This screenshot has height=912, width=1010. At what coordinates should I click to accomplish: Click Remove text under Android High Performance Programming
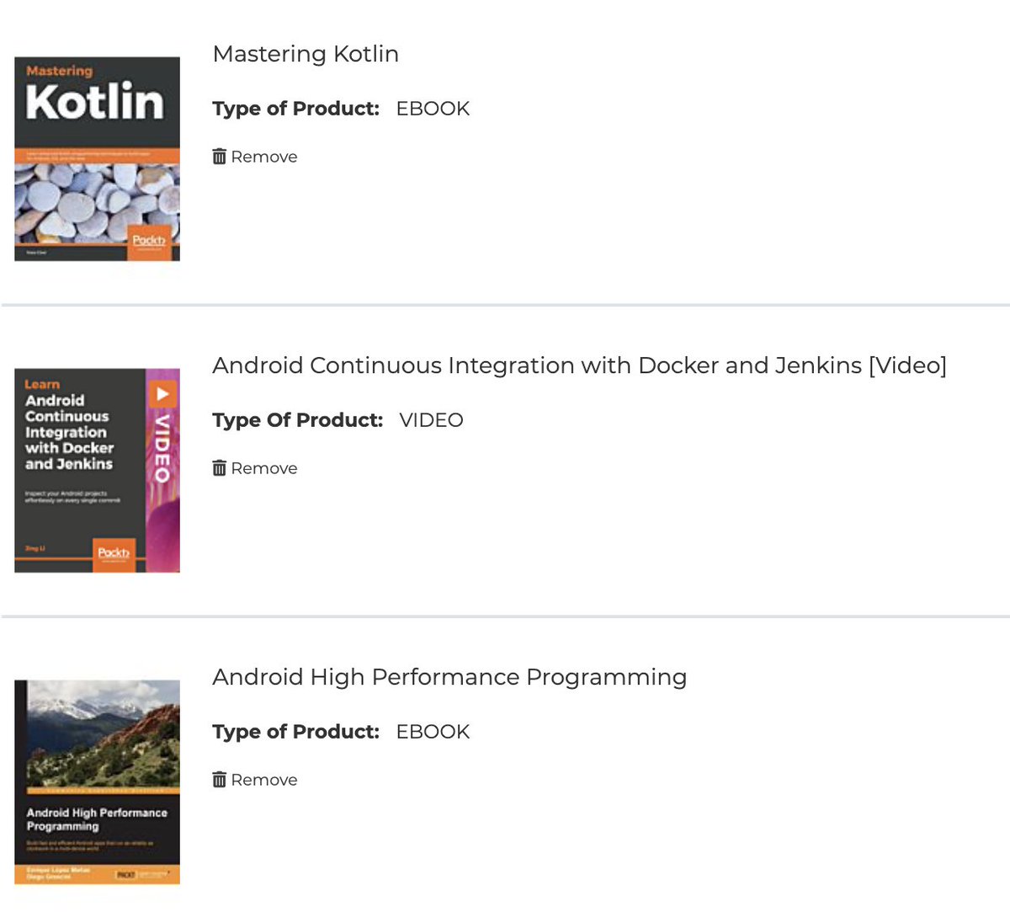pyautogui.click(x=264, y=780)
